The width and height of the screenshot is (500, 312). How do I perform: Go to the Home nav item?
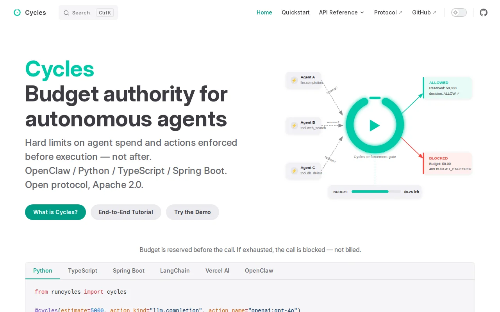264,12
